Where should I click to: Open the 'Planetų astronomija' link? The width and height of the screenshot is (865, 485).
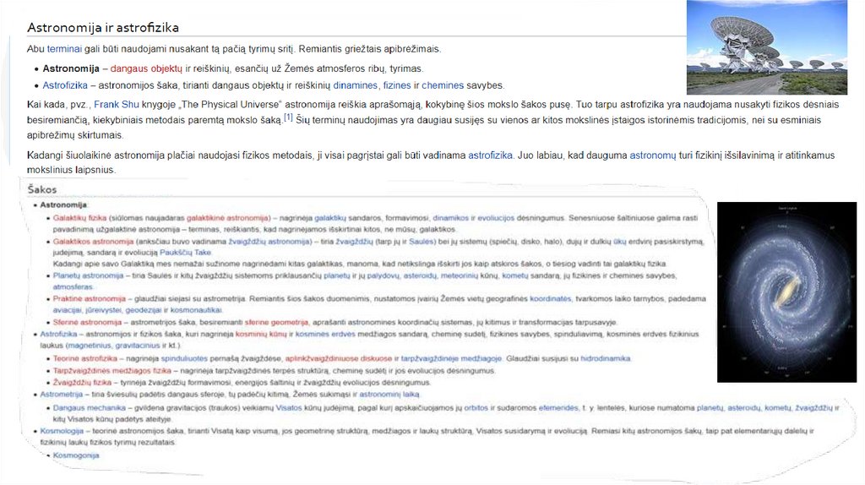(x=88, y=275)
